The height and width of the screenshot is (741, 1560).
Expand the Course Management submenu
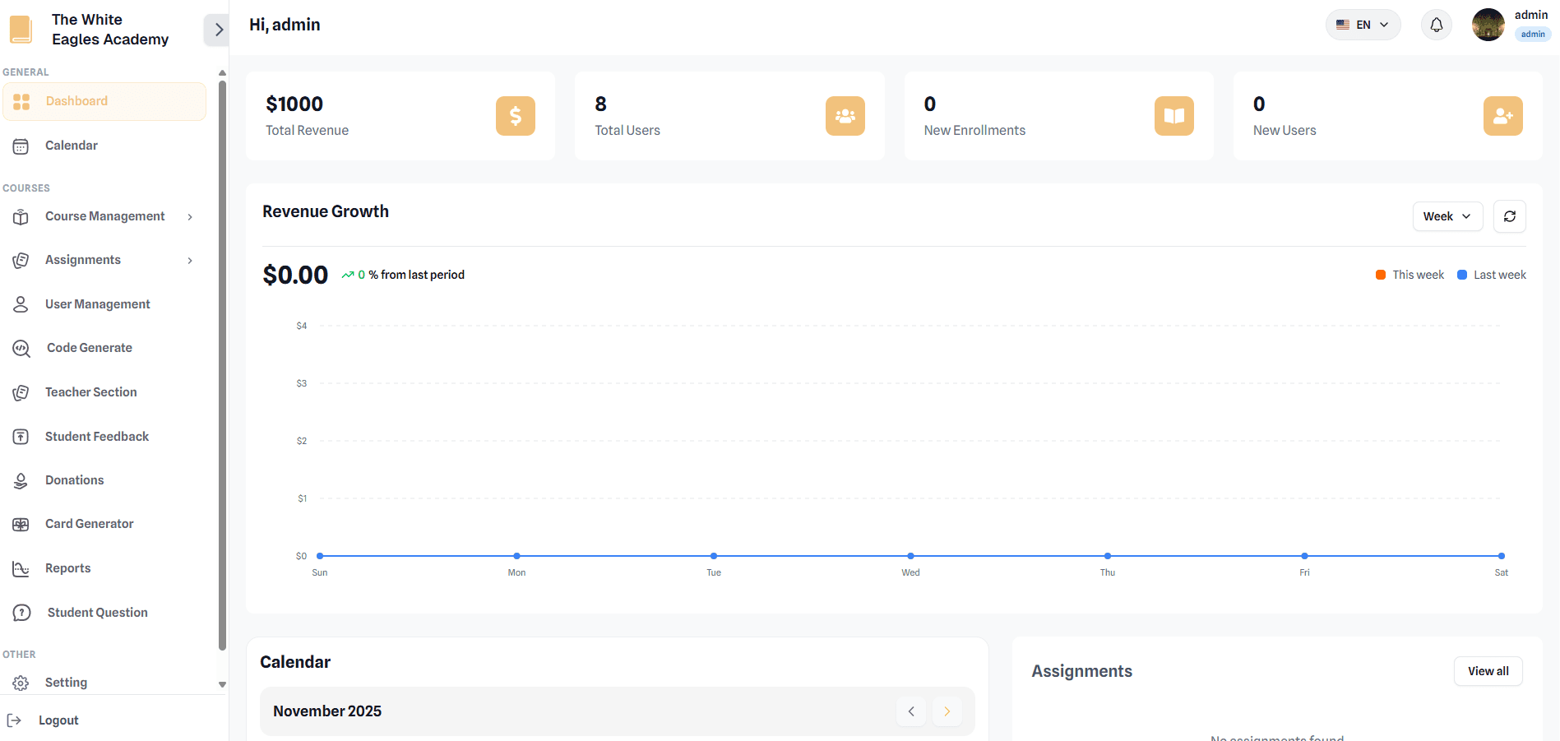(x=104, y=216)
